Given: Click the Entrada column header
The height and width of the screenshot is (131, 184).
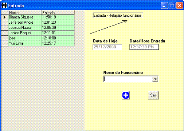Looking at the screenshot, I should 58,13.
